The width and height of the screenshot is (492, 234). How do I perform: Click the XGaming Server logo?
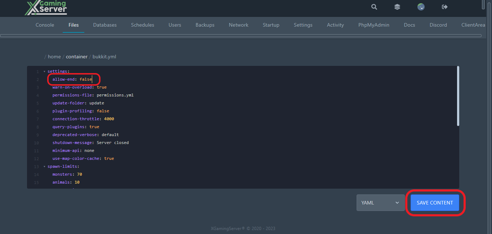46,8
